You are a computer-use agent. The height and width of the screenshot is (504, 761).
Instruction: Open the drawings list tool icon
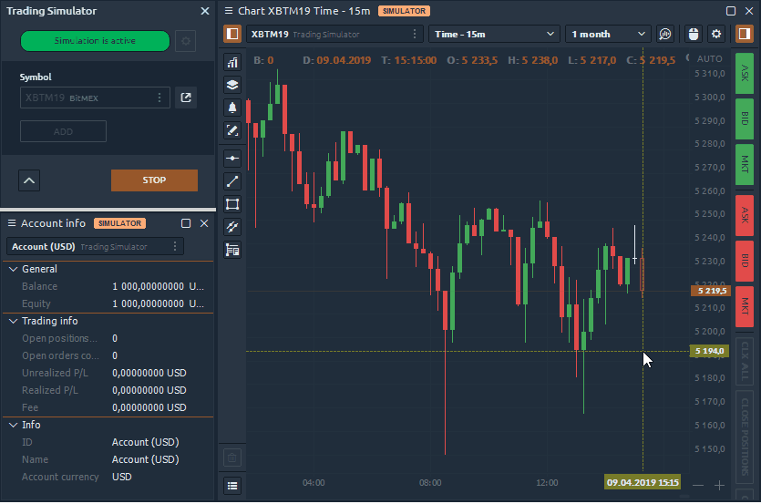232,250
